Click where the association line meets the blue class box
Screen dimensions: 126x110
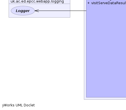[x=86, y=11]
